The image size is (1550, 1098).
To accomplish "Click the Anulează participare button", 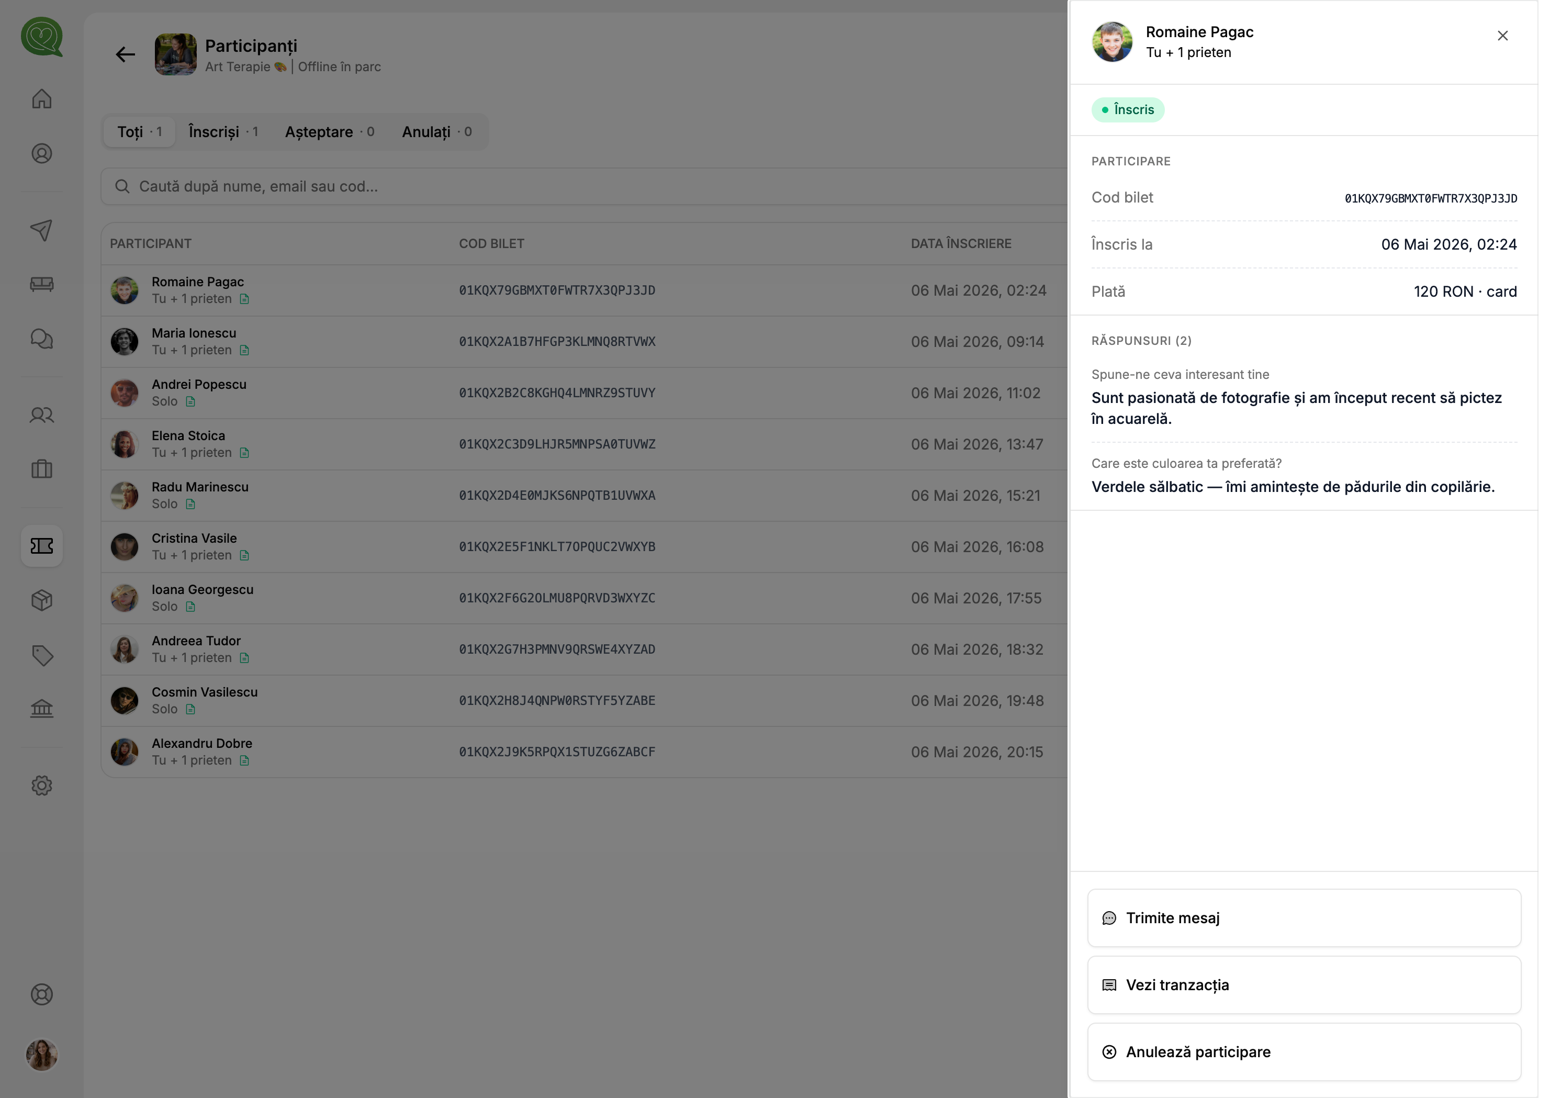I will 1304,1052.
